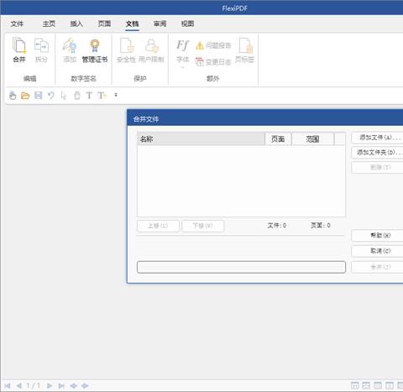The height and width of the screenshot is (392, 403).
Task: Click the 范围 column header
Action: [x=312, y=139]
